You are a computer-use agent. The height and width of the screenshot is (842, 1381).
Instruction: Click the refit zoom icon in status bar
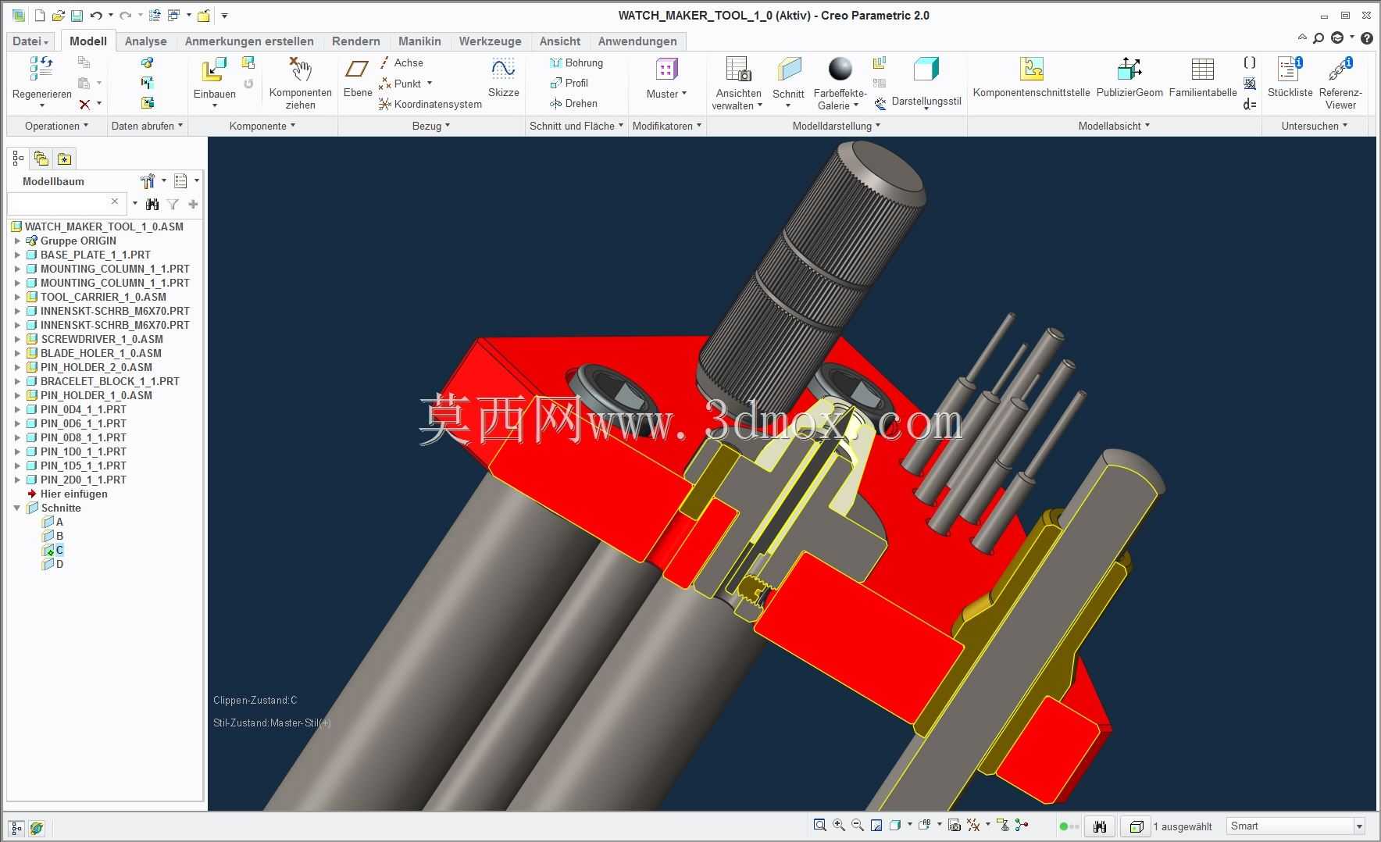click(819, 825)
